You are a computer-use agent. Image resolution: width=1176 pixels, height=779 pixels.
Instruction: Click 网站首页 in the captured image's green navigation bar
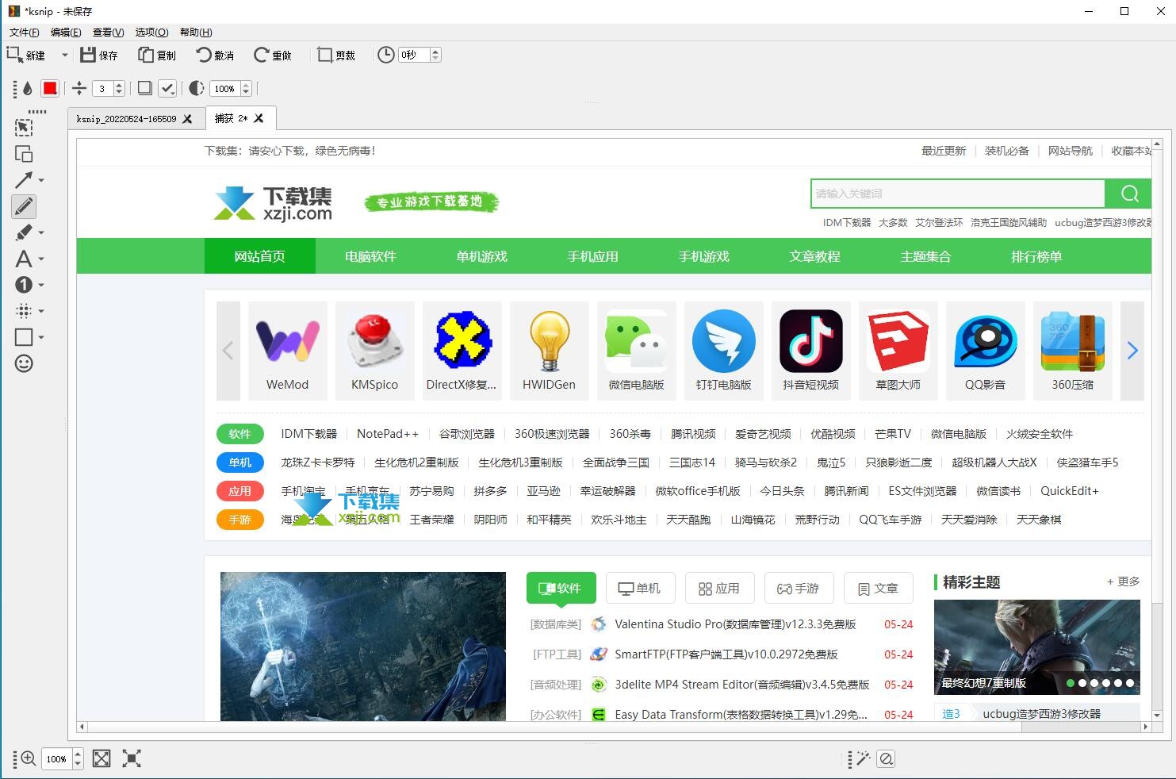259,256
